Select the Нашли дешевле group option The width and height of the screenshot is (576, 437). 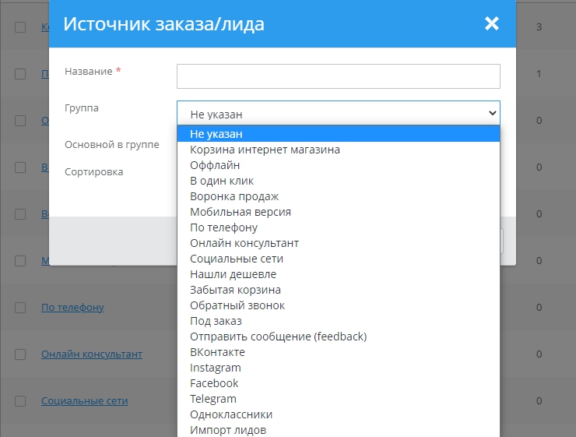pos(233,274)
